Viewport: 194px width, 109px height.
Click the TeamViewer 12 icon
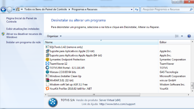(x=47, y=64)
